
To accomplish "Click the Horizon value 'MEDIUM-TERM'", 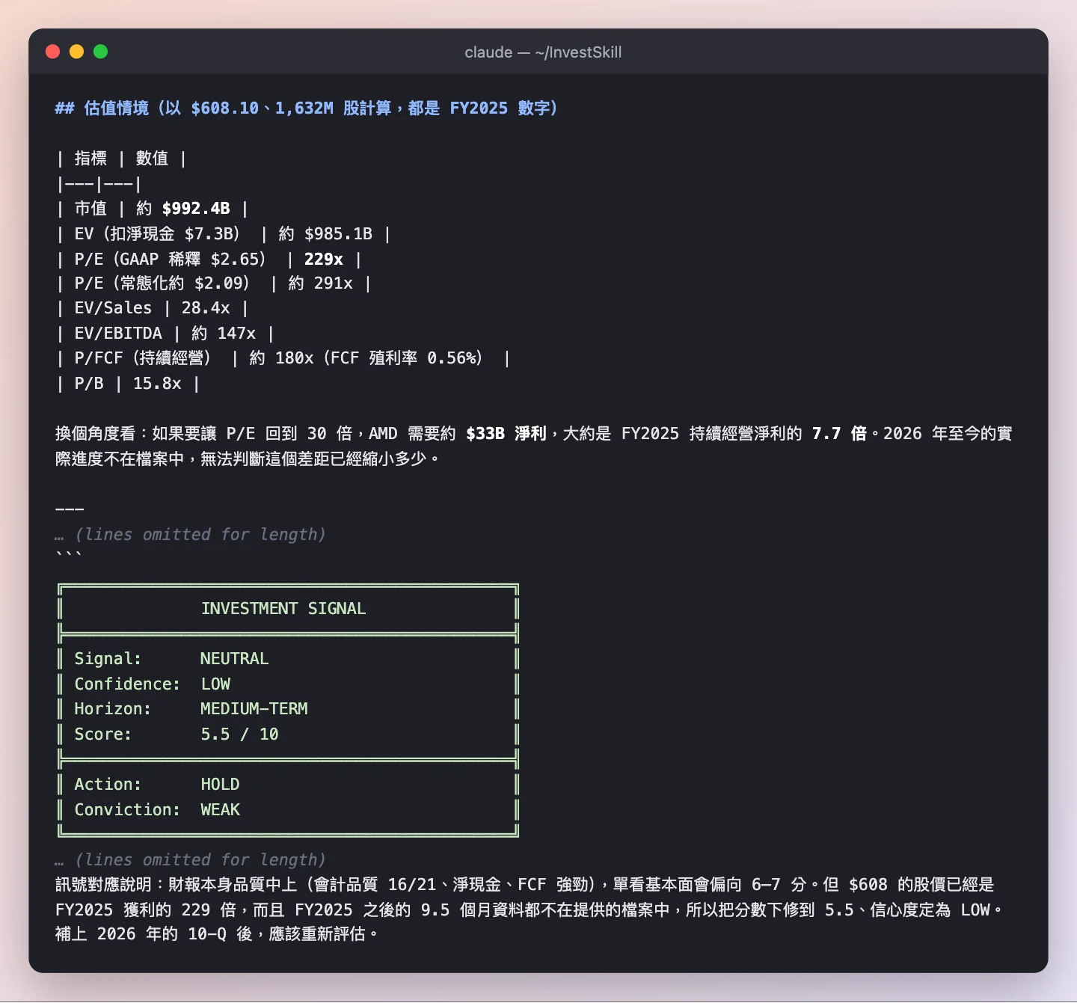I will [254, 709].
